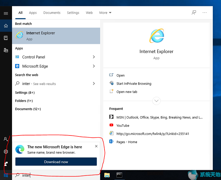Close the new Microsoft Edge banner
This screenshot has height=180, width=221.
tap(96, 146)
